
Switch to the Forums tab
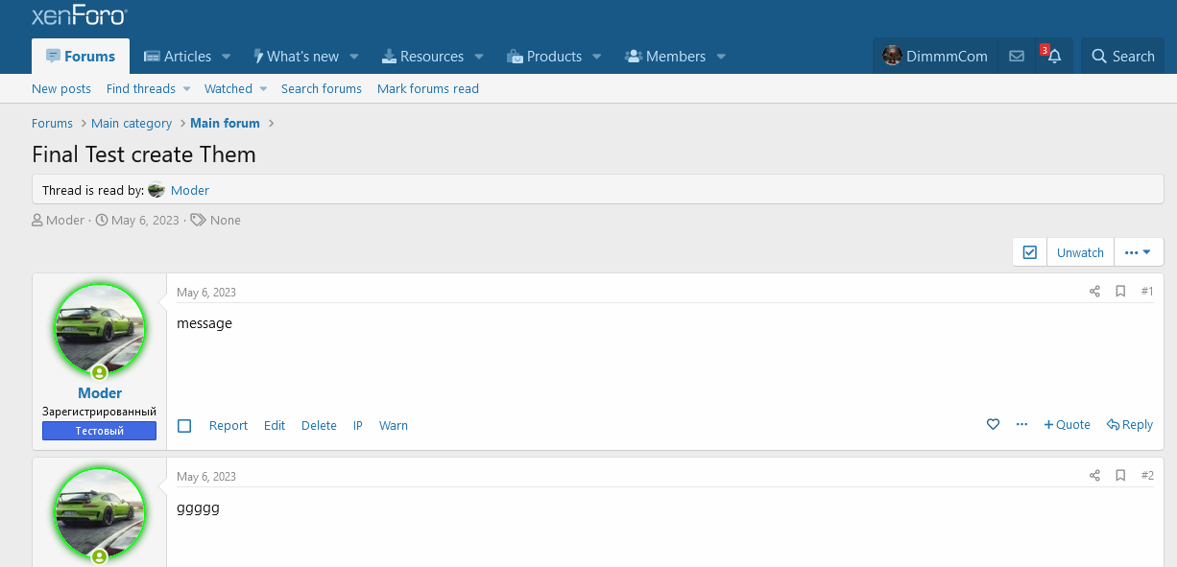coord(81,57)
